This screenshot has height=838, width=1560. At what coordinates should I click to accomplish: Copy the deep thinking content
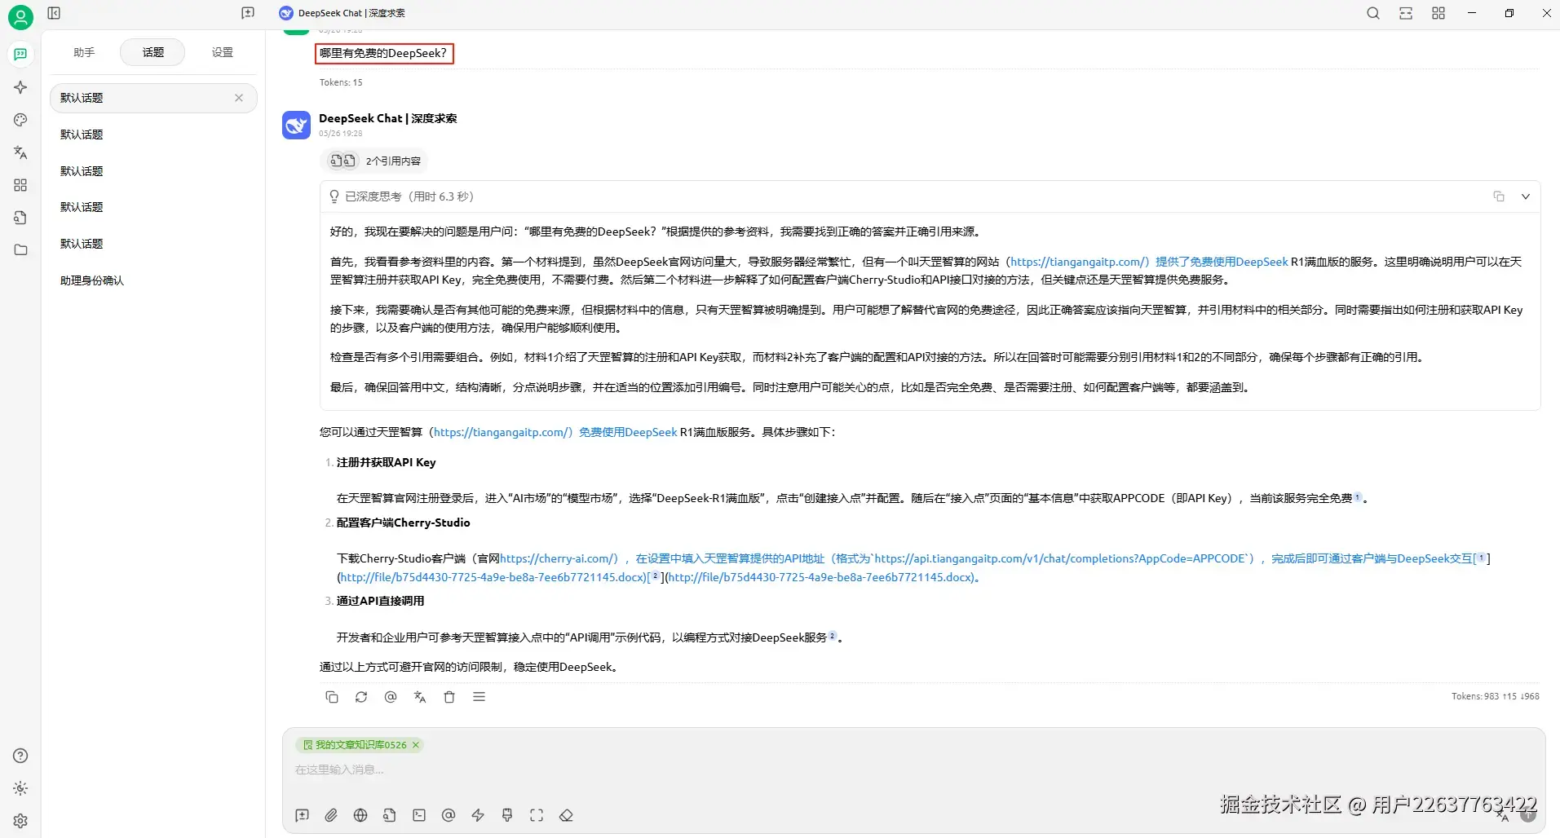(x=1499, y=196)
